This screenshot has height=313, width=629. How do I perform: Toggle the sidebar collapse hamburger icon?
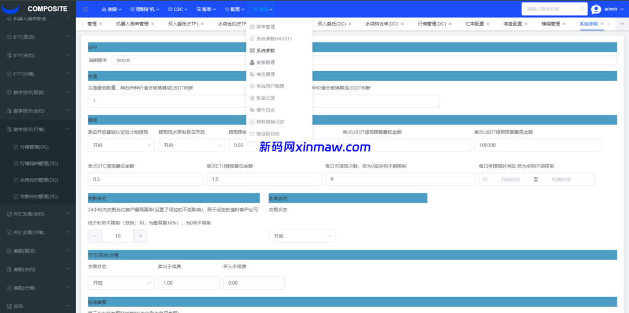tap(85, 9)
